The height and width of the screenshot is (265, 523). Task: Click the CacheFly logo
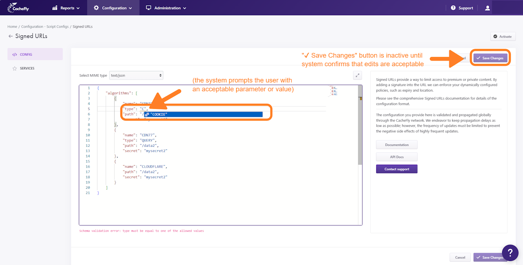tap(19, 8)
